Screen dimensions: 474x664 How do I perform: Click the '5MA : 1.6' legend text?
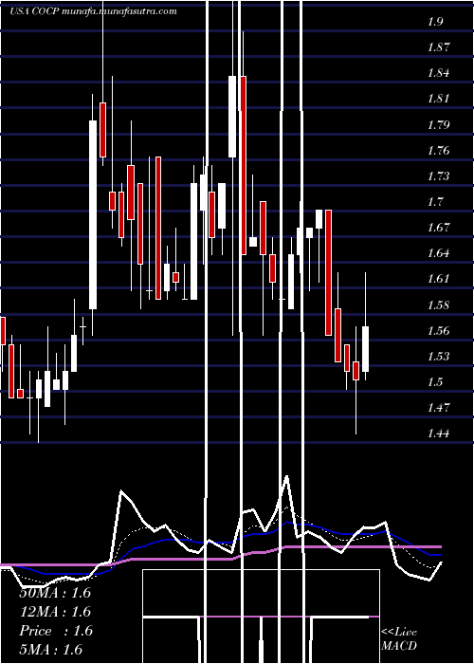[51, 649]
